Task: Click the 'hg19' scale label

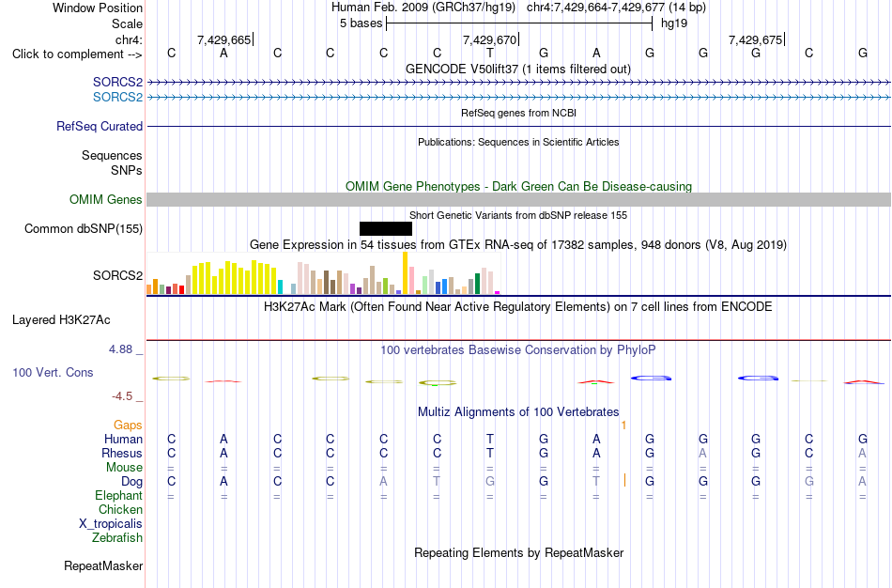Action: click(674, 23)
